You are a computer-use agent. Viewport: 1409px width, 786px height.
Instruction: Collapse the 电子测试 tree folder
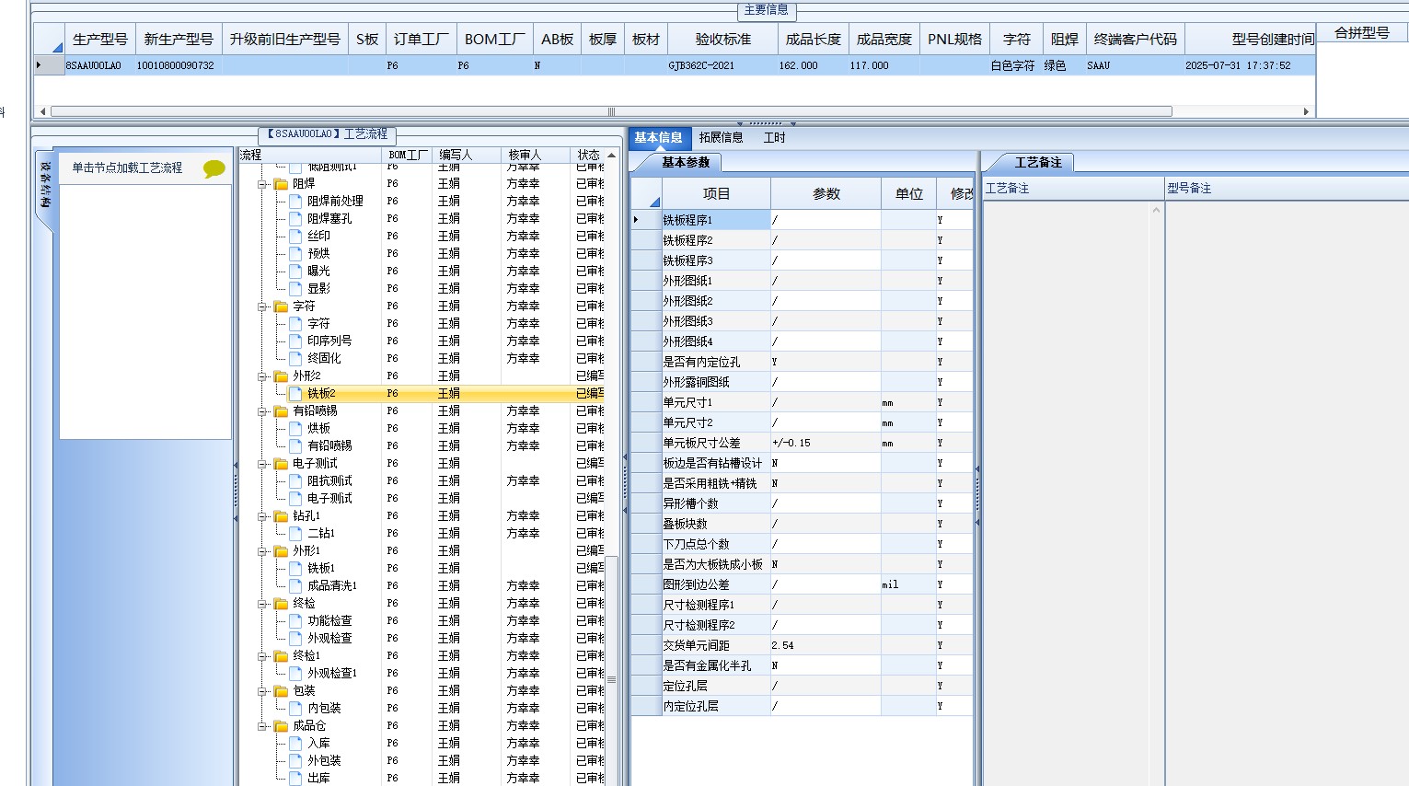point(262,464)
